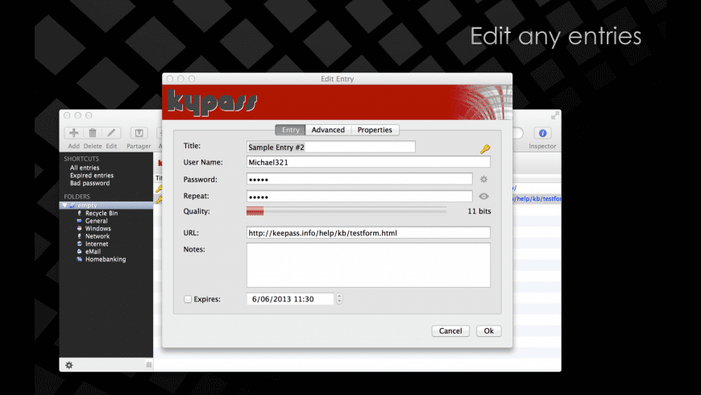701x395 pixels.
Task: Click the '11 bits' quality value
Action: click(x=479, y=211)
